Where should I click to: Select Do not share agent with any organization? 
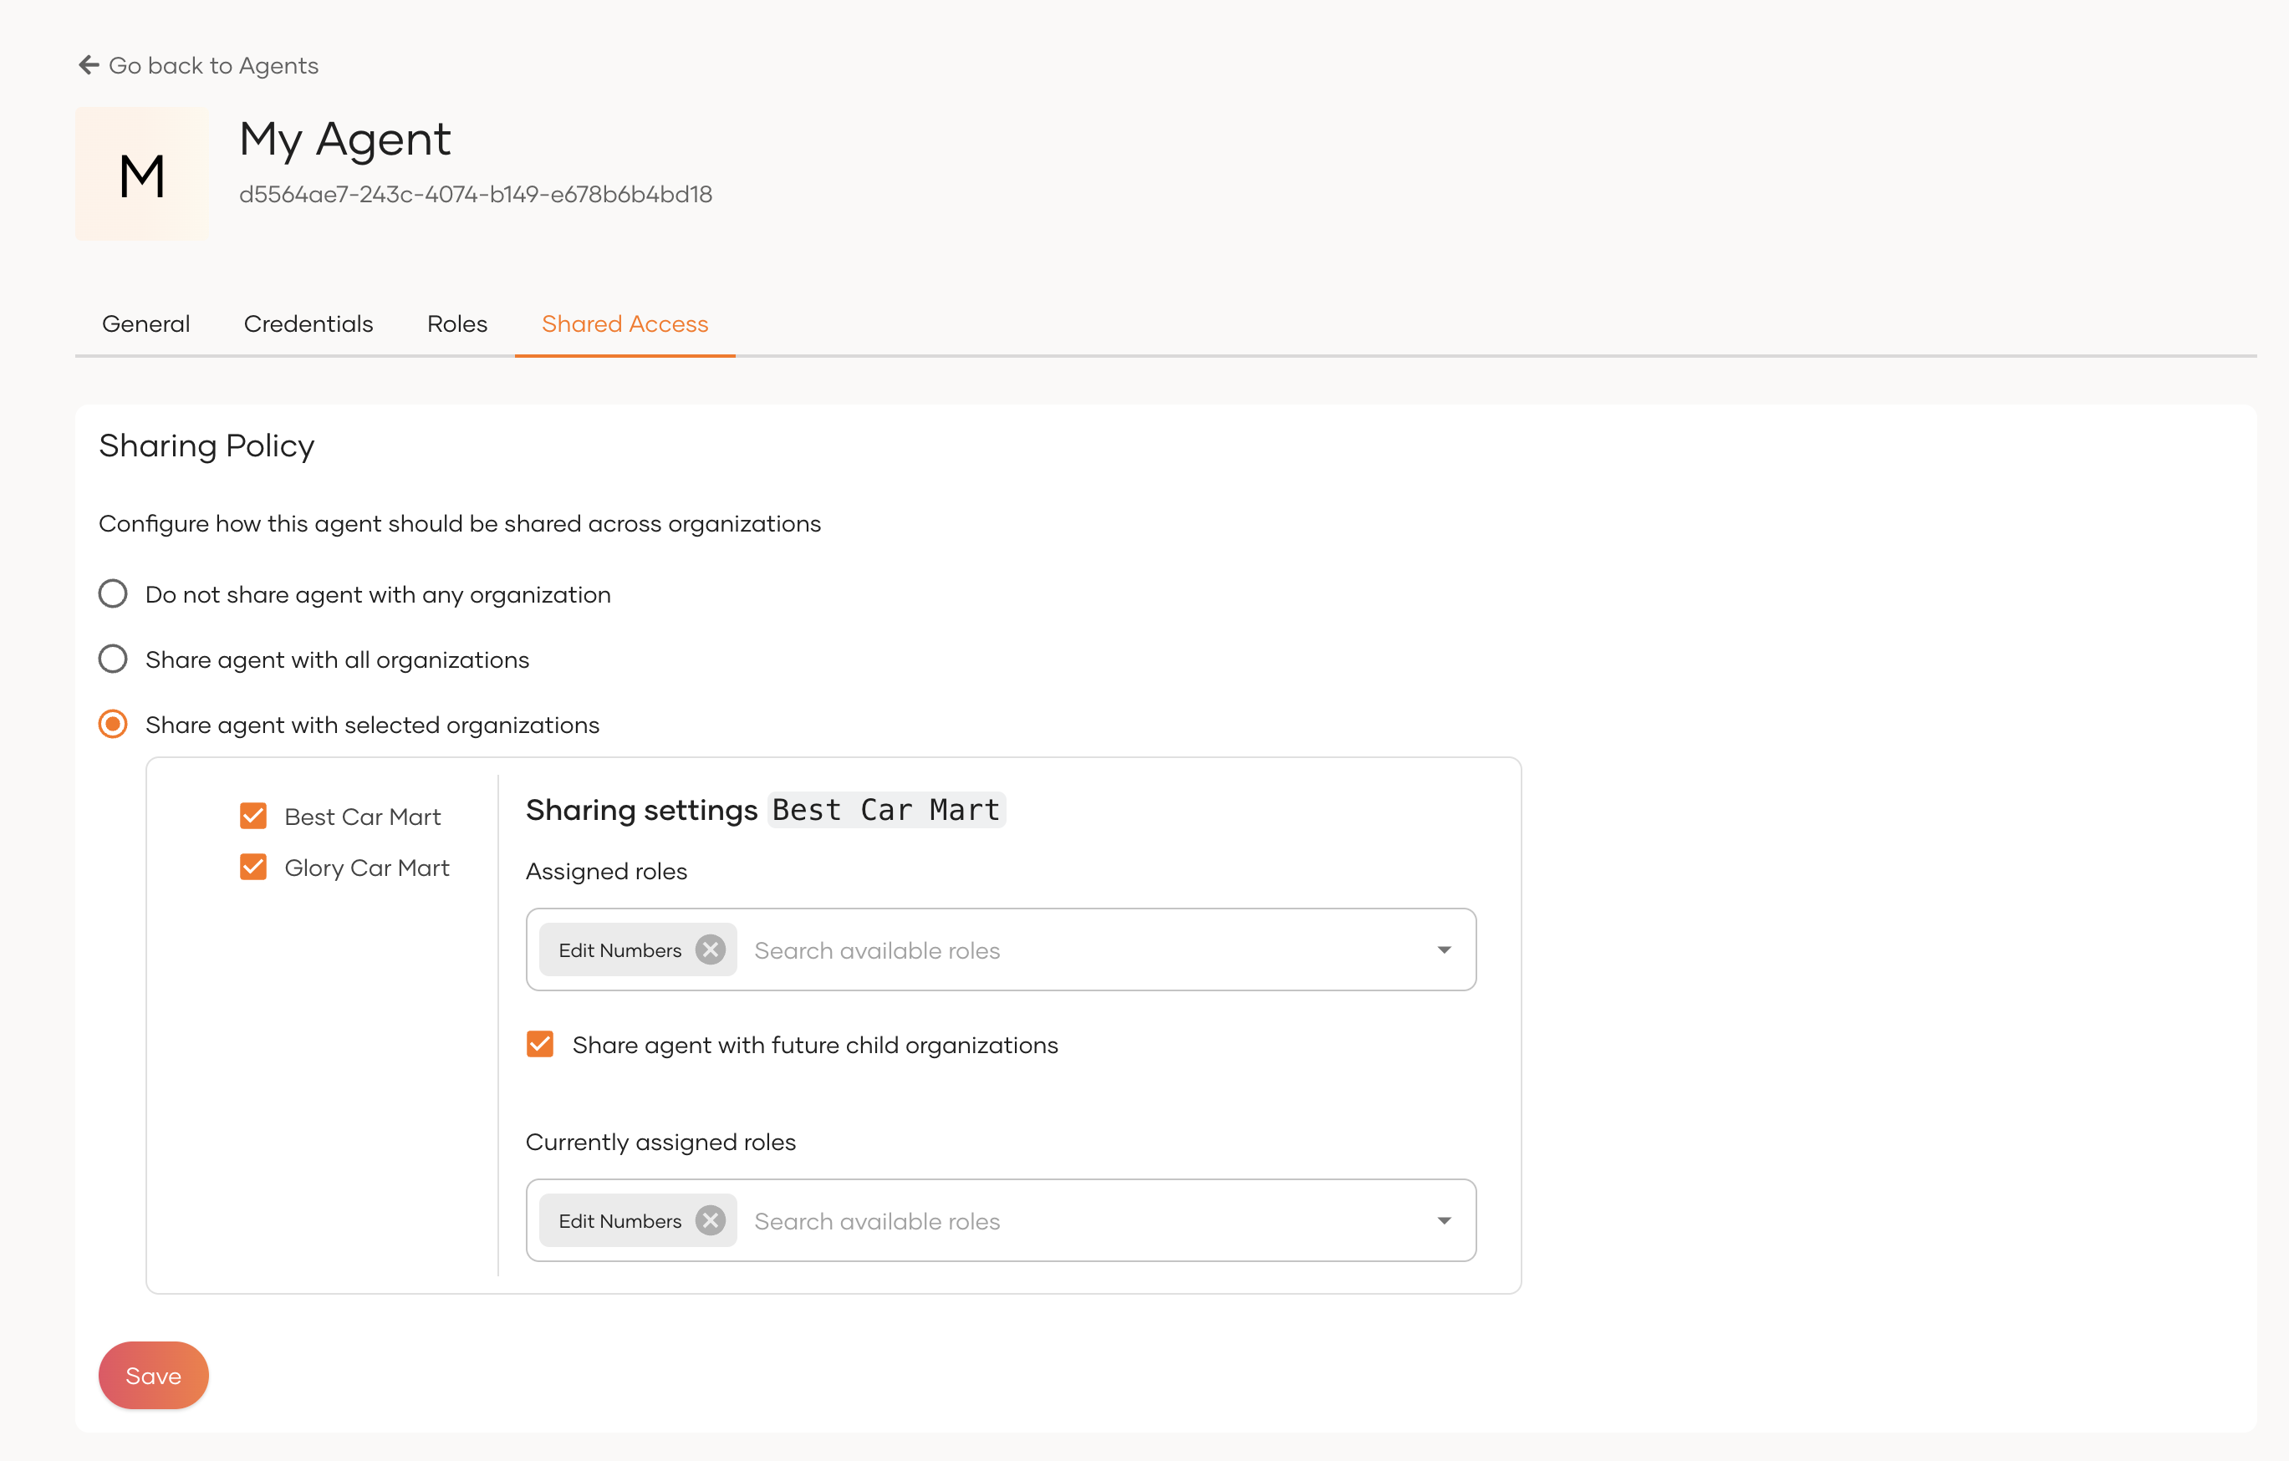coord(113,594)
